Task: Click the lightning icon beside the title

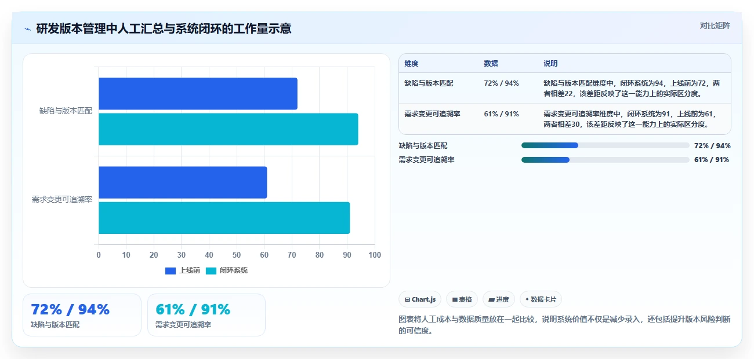Action: point(28,29)
